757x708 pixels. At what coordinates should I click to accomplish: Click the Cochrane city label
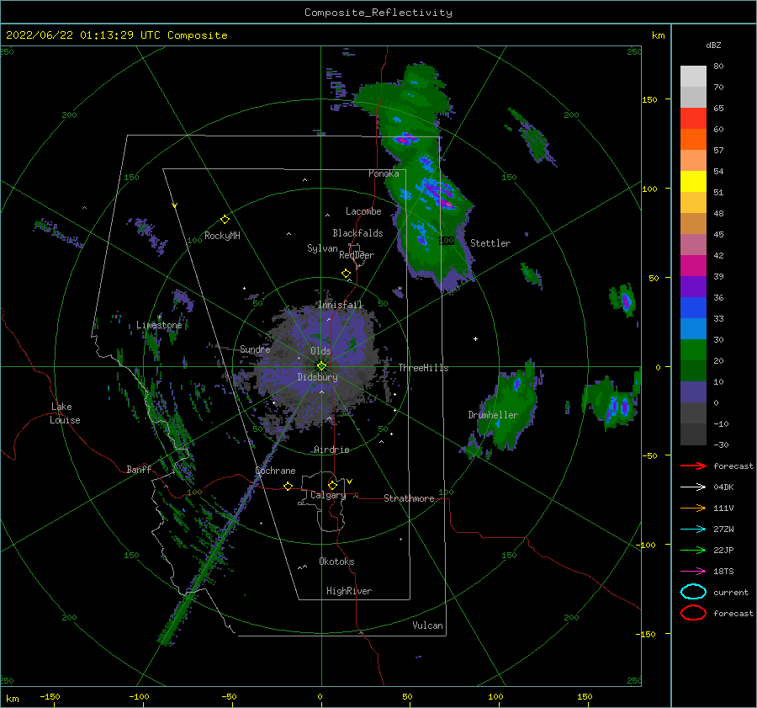coord(275,471)
